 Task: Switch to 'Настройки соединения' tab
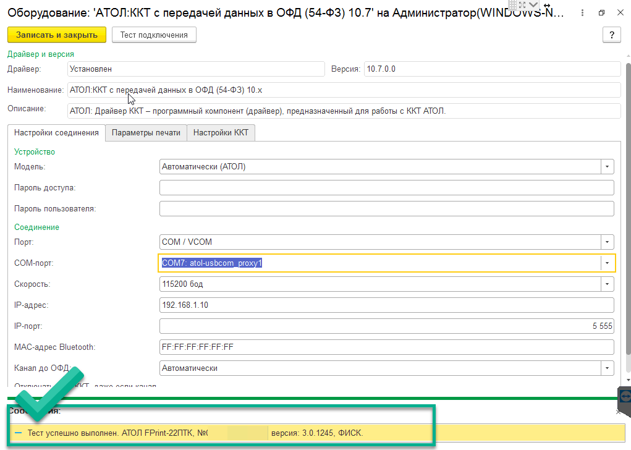(56, 133)
